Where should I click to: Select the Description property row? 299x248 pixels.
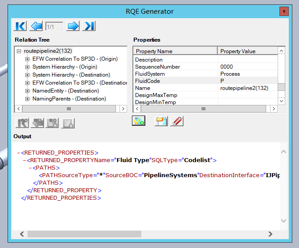(206, 60)
